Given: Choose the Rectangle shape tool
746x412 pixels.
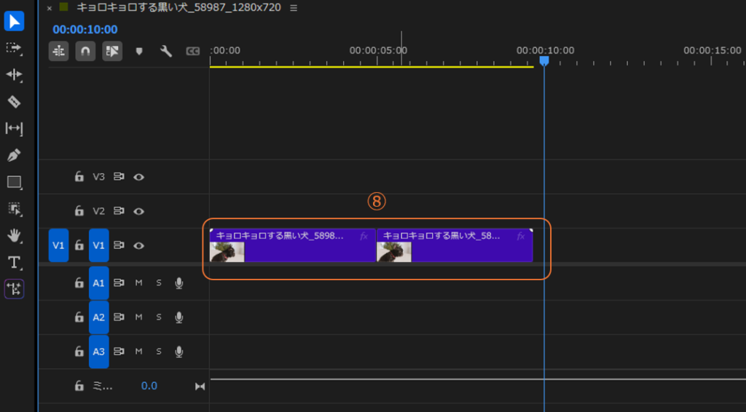Looking at the screenshot, I should [14, 182].
